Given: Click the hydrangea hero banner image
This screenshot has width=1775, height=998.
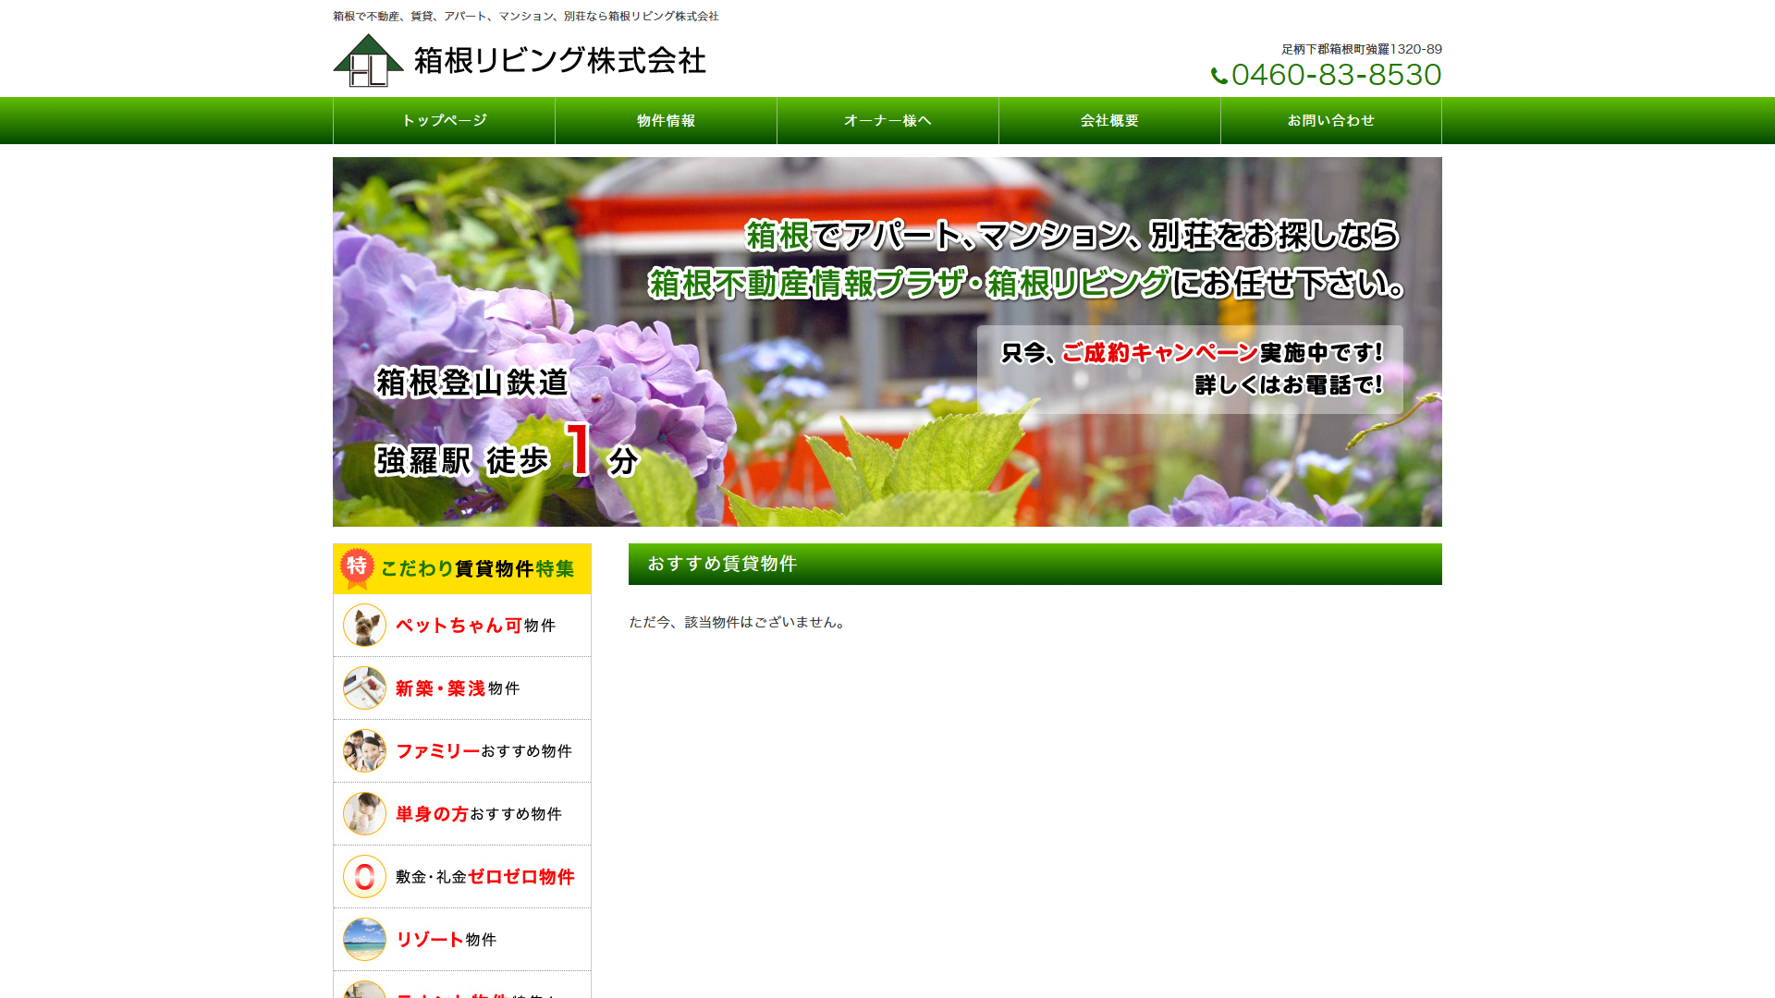Looking at the screenshot, I should (887, 342).
